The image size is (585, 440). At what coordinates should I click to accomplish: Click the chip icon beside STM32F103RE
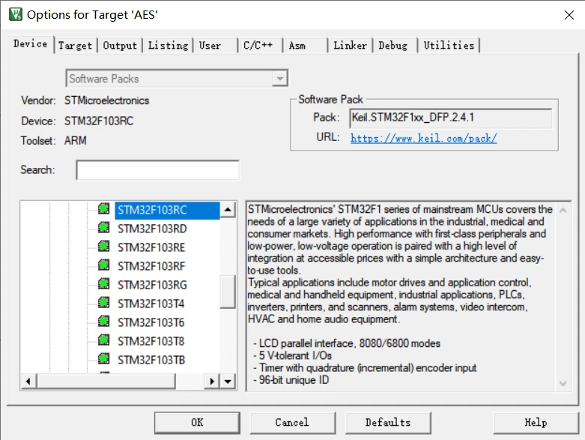point(103,246)
